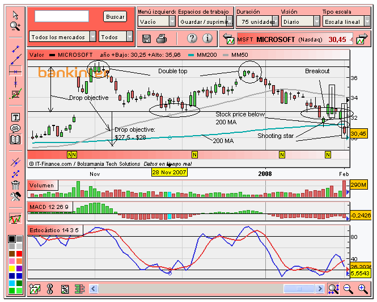
Task: Click the scrollbar left arrow
Action: tap(94, 288)
